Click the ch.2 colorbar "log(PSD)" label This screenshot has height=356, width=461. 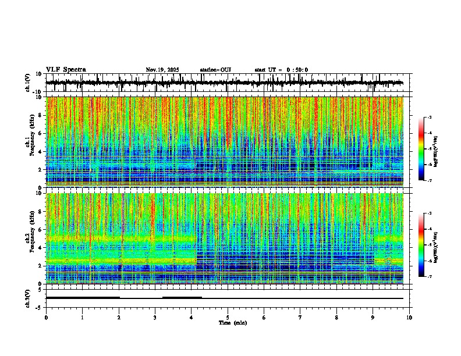pos(436,247)
